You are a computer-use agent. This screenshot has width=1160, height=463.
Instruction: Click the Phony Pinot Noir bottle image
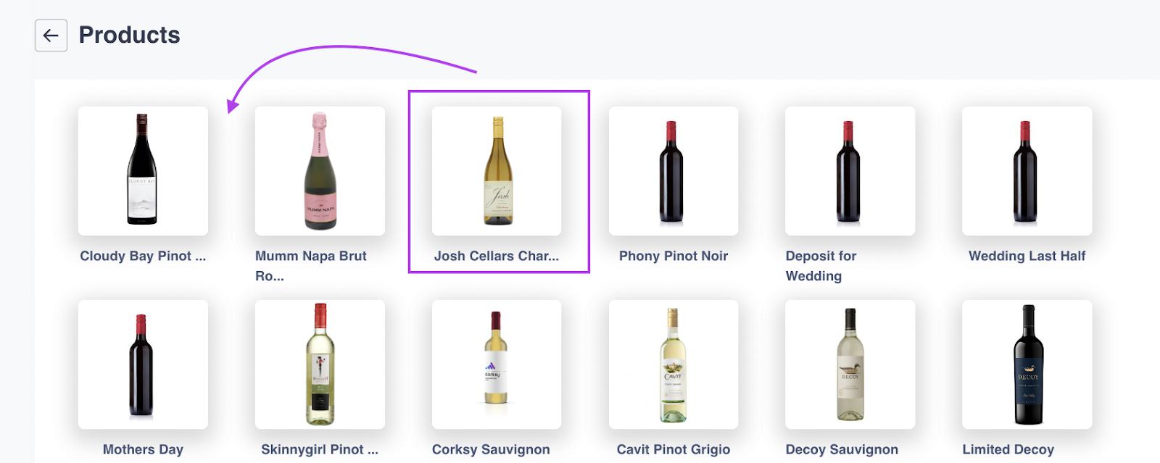(673, 171)
